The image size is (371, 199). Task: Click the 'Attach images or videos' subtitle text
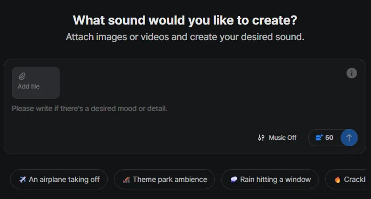(x=185, y=37)
